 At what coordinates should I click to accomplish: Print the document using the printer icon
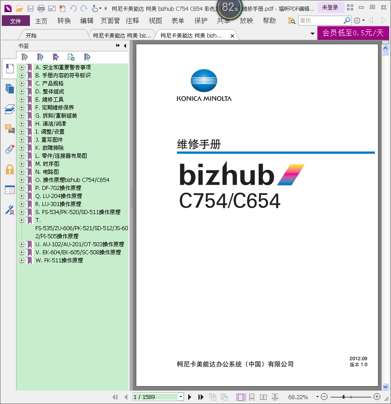coord(41,8)
